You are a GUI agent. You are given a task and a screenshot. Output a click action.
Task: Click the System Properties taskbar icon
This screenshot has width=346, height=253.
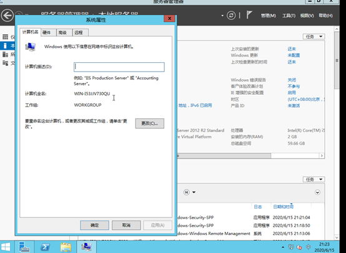point(86,247)
